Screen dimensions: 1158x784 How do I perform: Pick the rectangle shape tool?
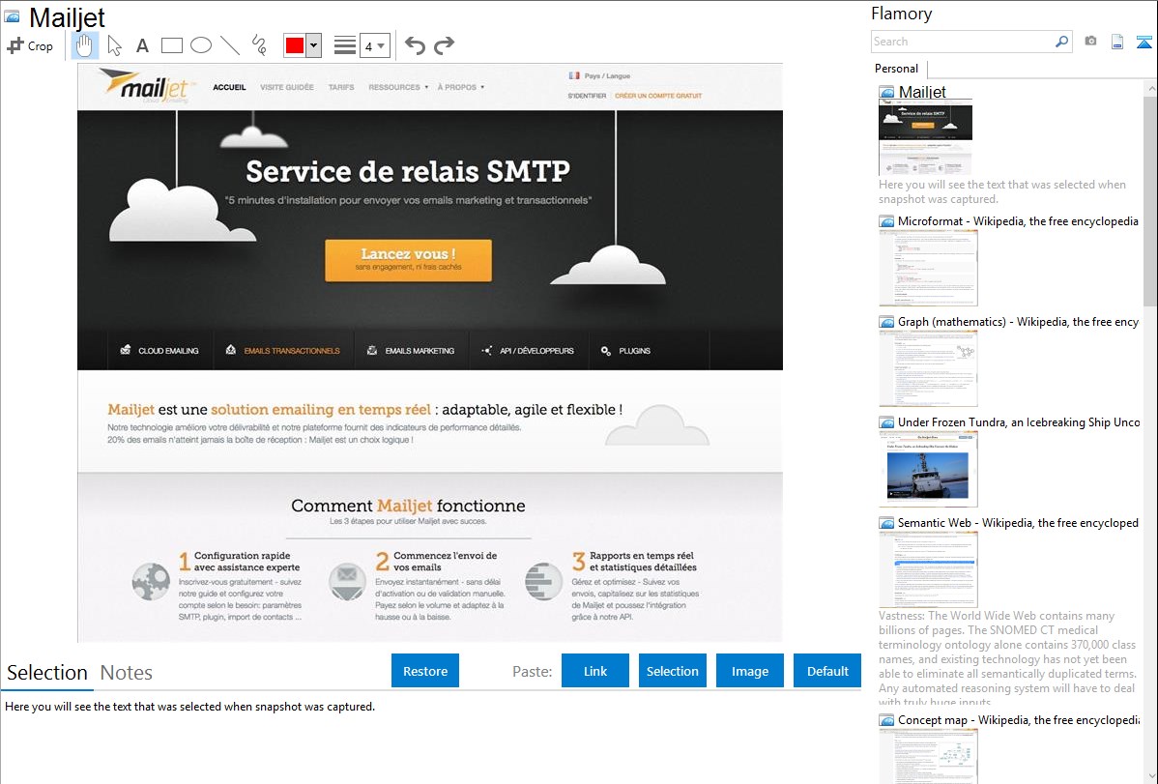click(171, 45)
